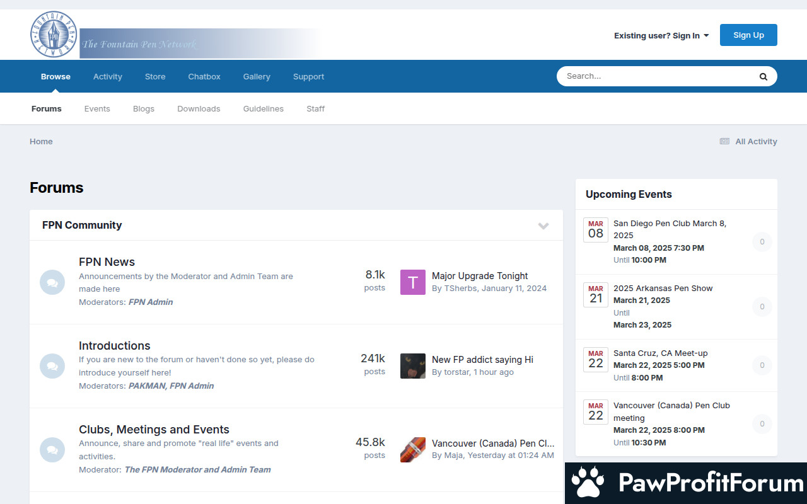Open the Gallery tab

coord(257,76)
